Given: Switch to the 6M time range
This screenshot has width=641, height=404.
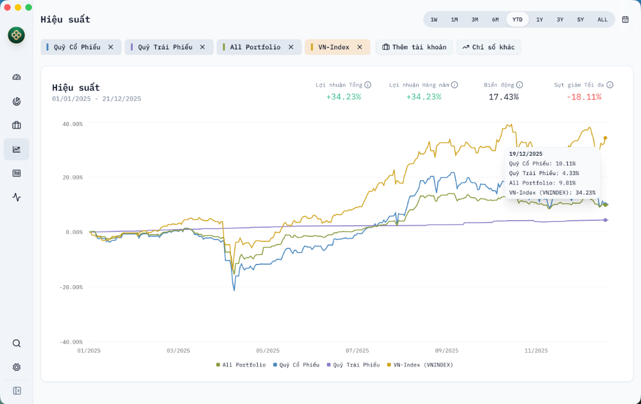Looking at the screenshot, I should click(495, 19).
